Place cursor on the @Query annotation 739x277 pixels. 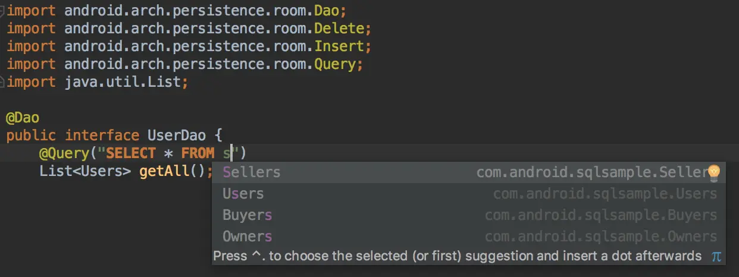[64, 153]
